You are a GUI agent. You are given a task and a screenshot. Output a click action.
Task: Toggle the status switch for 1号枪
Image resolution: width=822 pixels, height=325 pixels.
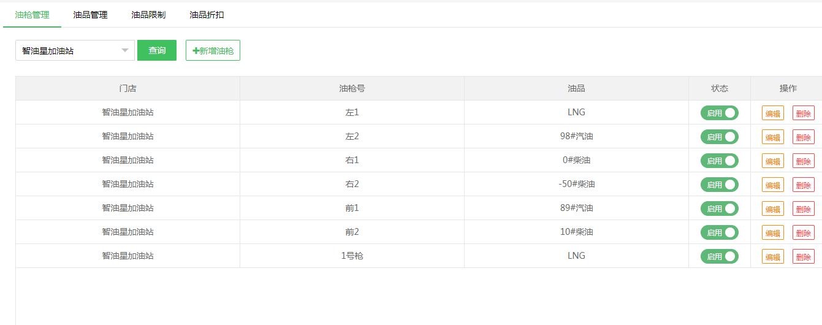pyautogui.click(x=720, y=256)
